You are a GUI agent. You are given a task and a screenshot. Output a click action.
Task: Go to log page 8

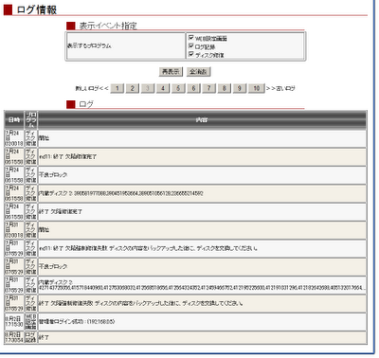(x=225, y=88)
